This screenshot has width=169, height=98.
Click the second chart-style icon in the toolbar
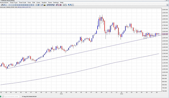coord(4,5)
